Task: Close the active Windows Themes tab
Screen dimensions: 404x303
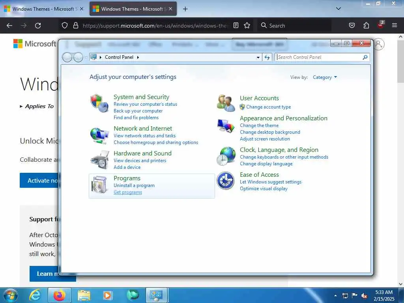Action: [170, 9]
